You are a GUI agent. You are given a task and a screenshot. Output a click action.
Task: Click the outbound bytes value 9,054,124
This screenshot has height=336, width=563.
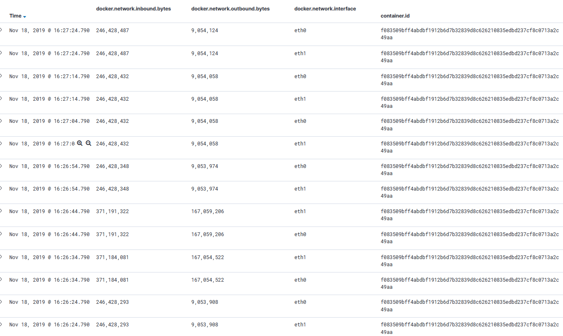tap(204, 30)
